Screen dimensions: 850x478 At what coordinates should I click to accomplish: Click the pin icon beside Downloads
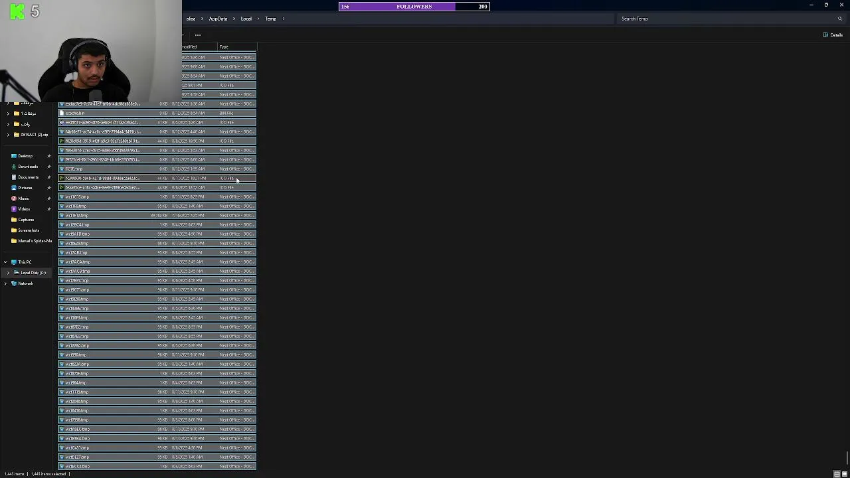tap(48, 167)
